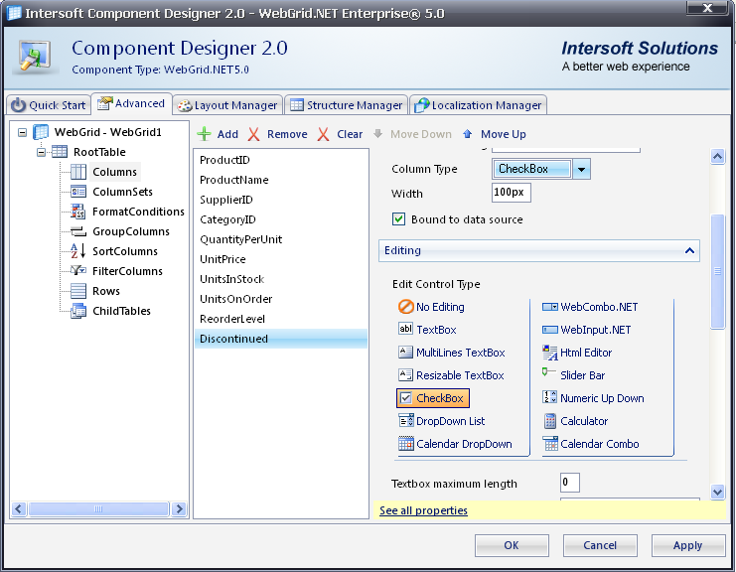This screenshot has width=736, height=572.
Task: Open the Columns node in tree
Action: pyautogui.click(x=114, y=172)
